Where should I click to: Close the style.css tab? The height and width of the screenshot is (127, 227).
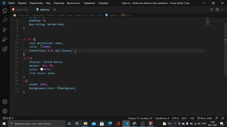(55, 10)
